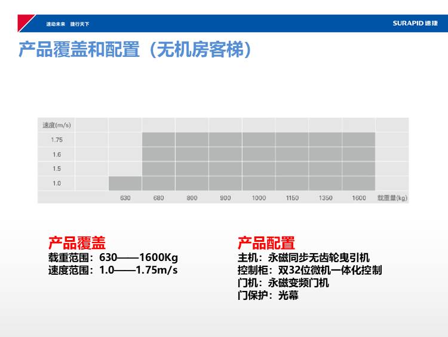Click the 速度(m/s) table header cell
This screenshot has height=337, width=448.
[57, 125]
